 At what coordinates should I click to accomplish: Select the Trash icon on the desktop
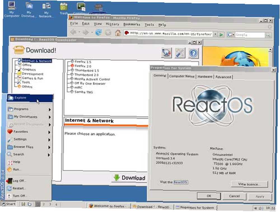(x=64, y=9)
